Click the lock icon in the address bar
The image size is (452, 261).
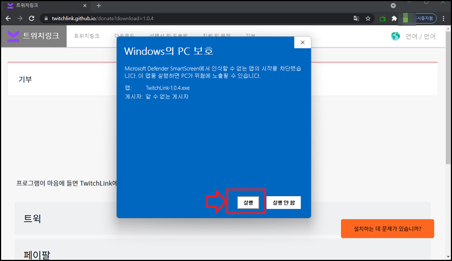point(46,19)
